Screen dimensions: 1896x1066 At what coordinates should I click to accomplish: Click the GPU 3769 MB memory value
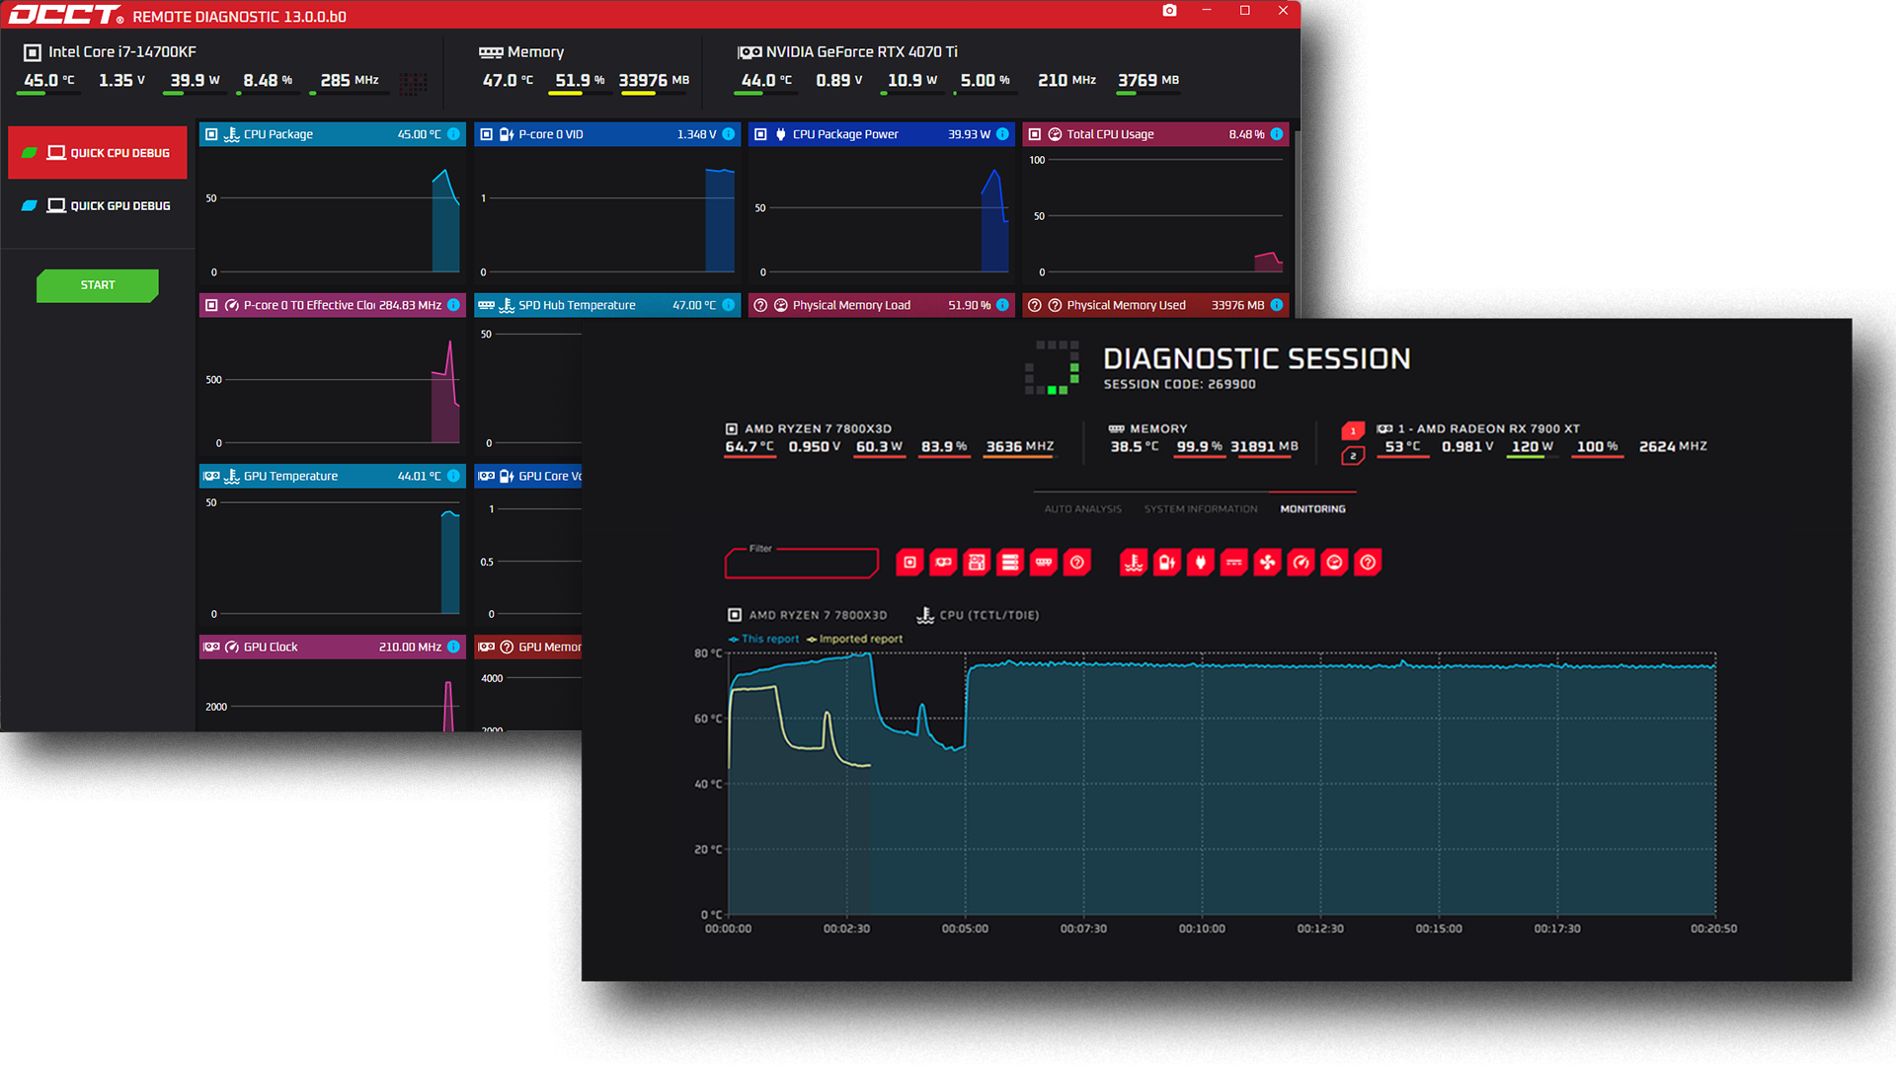1148,80
